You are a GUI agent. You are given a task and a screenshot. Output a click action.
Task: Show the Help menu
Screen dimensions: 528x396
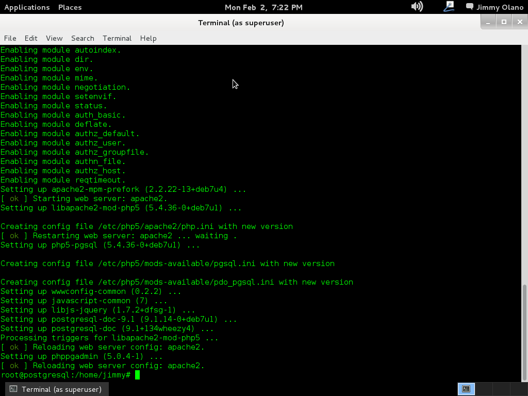click(148, 38)
